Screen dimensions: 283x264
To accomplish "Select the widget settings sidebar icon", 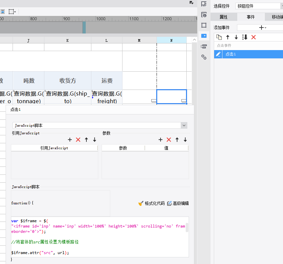I will click(x=204, y=36).
